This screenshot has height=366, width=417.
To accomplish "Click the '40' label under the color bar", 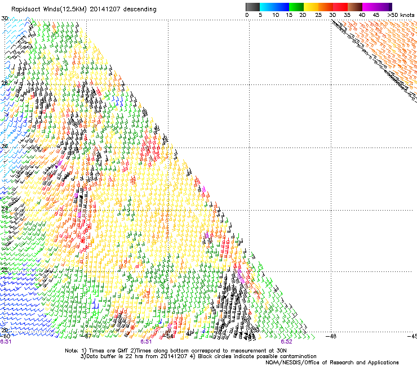I will pos(362,15).
